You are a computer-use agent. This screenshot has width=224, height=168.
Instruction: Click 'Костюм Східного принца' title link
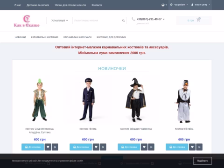click(x=40, y=131)
